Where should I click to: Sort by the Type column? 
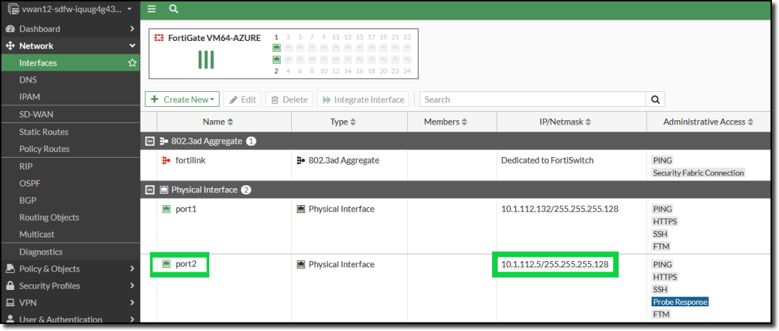point(343,122)
